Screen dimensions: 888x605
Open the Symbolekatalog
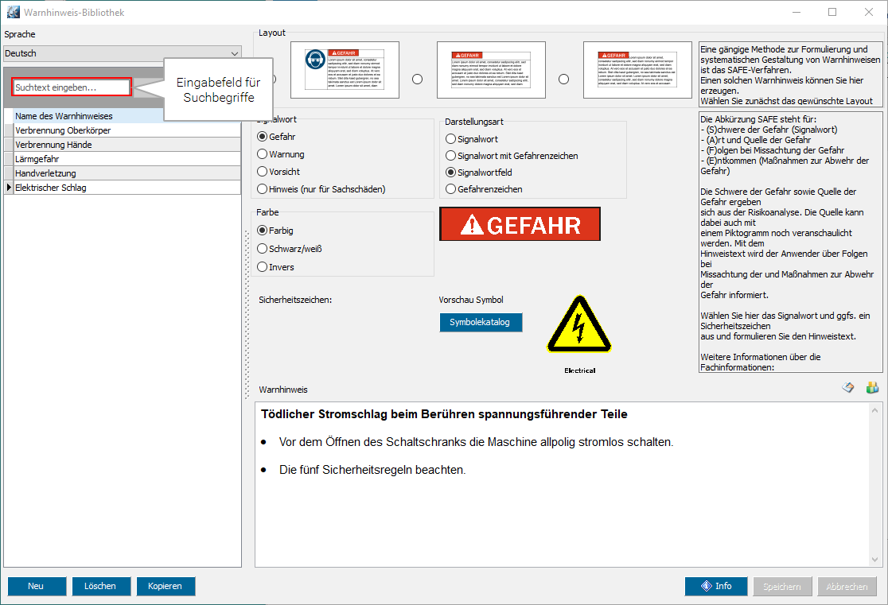coord(481,322)
